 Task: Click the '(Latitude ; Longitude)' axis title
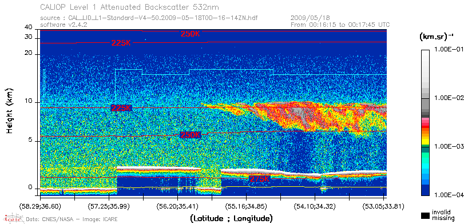[x=231, y=219]
